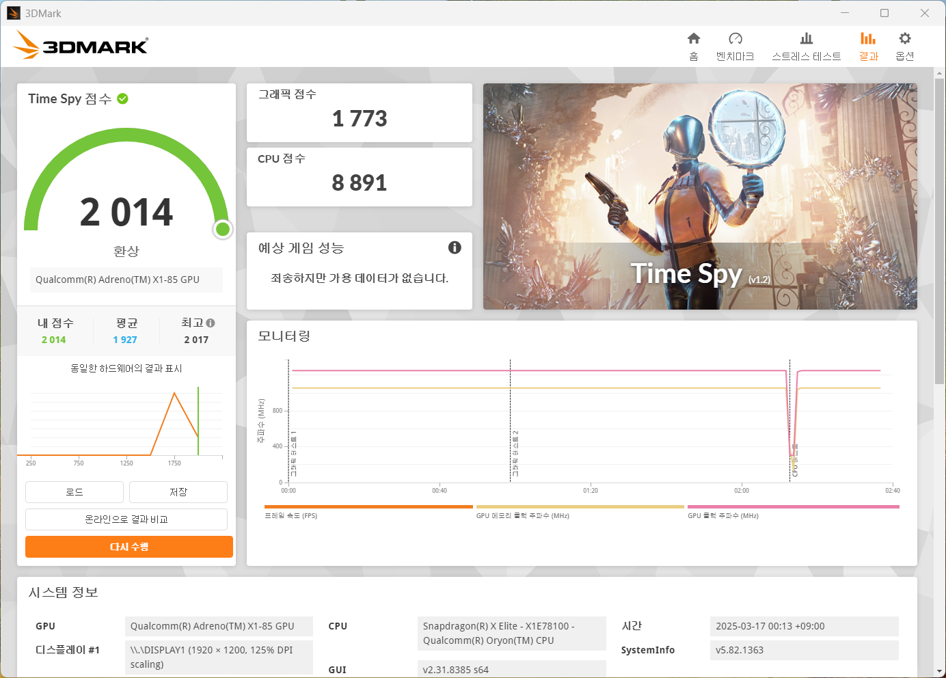Click the 3DMark logo
The width and height of the screenshot is (946, 678).
pyautogui.click(x=81, y=45)
